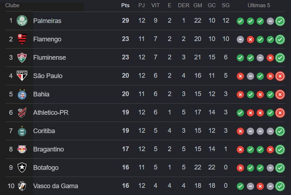Image resolution: width=291 pixels, height=195 pixels.
Task: Open the Coritiba team link
Action: coord(44,131)
